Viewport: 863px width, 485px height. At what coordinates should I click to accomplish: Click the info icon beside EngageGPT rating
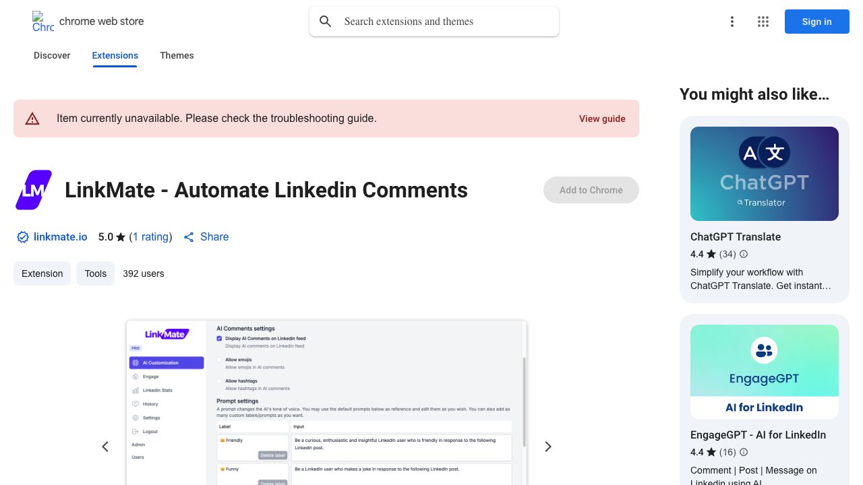[x=744, y=453]
